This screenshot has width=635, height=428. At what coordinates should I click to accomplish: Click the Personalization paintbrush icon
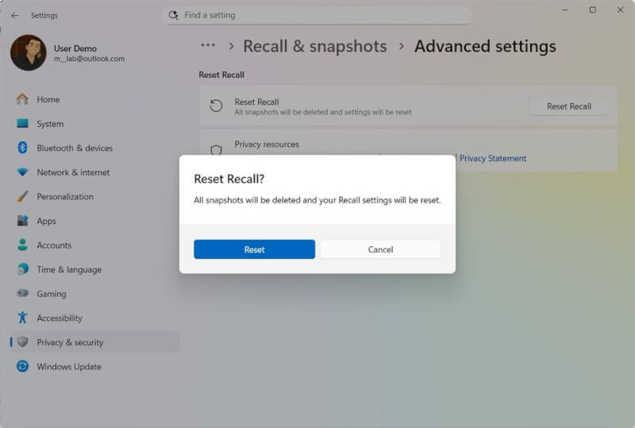pos(22,196)
